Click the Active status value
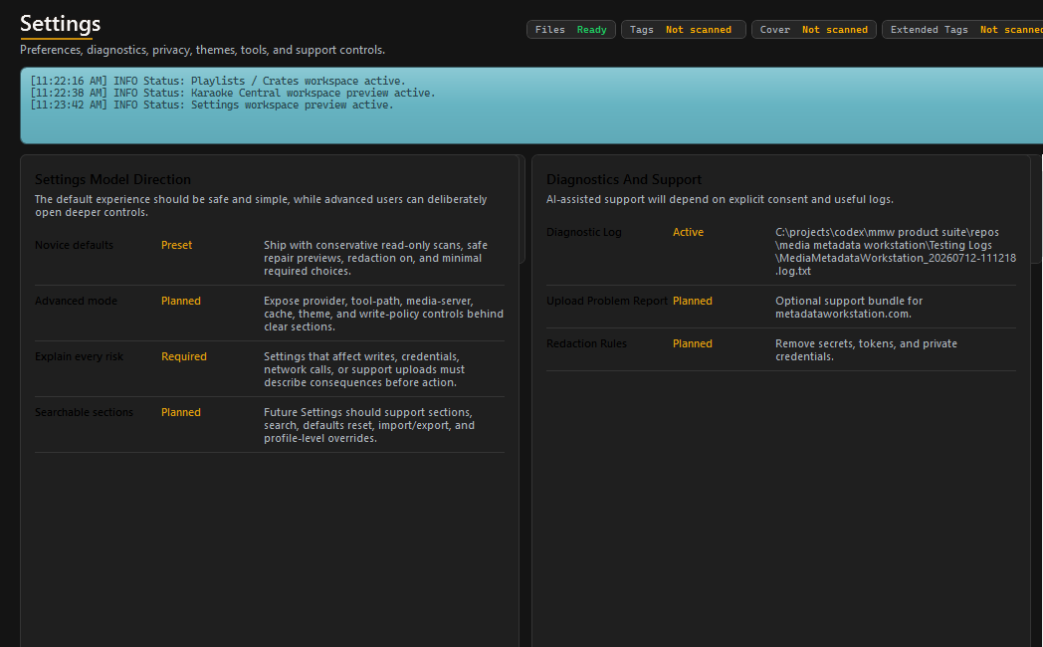 (x=688, y=233)
